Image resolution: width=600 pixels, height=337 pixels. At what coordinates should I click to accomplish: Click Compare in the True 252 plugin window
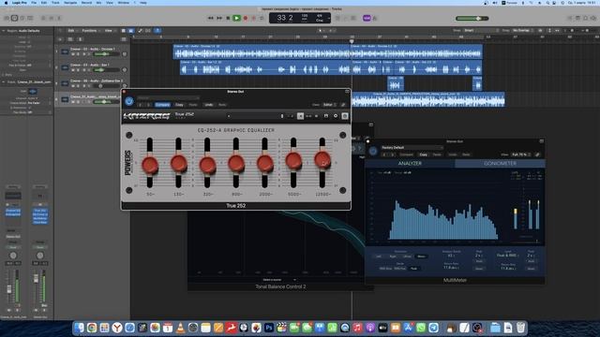[x=162, y=105]
